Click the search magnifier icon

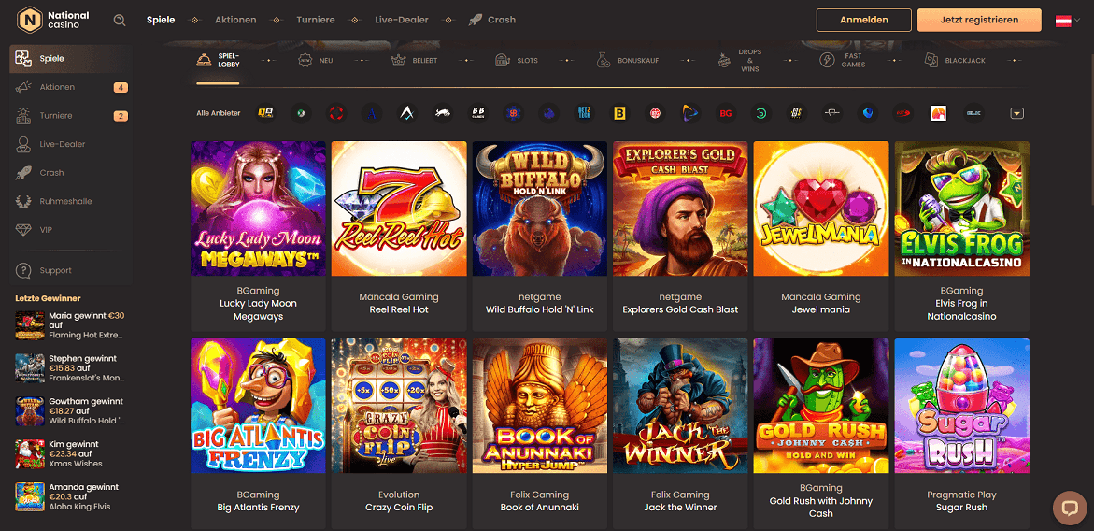click(120, 20)
